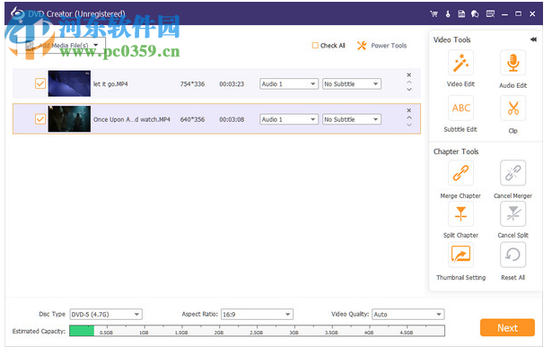This screenshot has width=552, height=355.
Task: Click the 754*336 resolution value
Action: 192,84
